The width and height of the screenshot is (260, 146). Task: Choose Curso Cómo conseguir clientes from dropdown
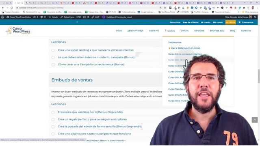tap(185, 54)
